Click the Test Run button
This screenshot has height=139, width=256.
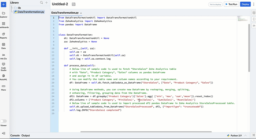[x=231, y=4]
